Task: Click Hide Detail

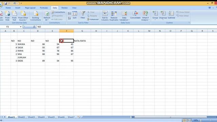Action: 182,16
